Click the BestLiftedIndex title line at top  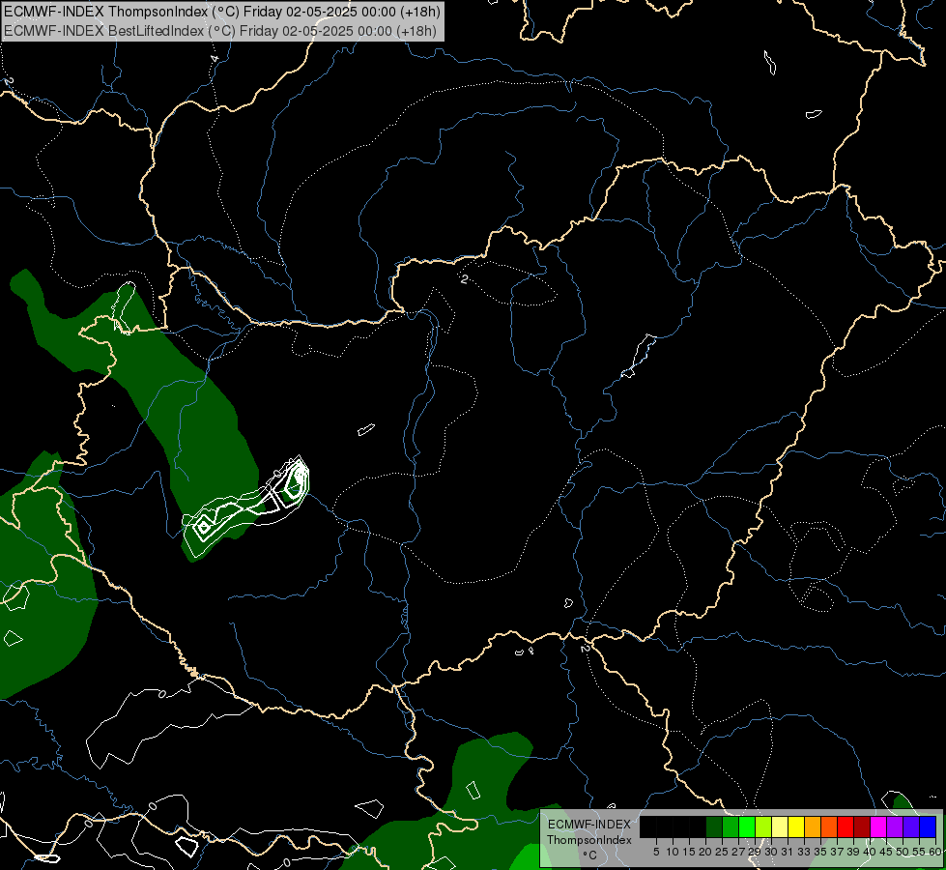tap(220, 31)
